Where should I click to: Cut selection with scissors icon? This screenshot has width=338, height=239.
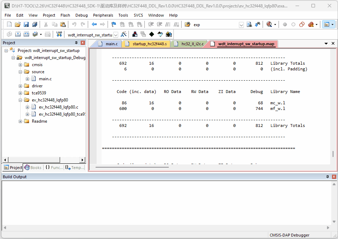[x=46, y=24]
